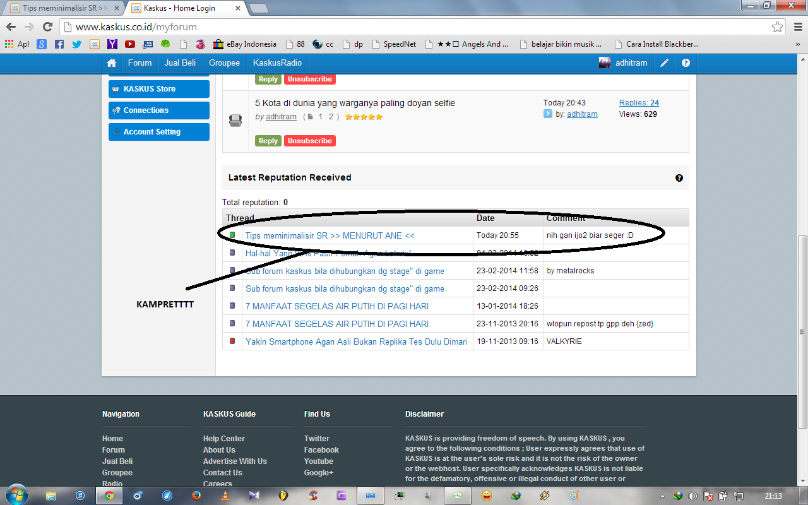The image size is (808, 505).
Task: Open Contact Us footer link
Action: 223,473
